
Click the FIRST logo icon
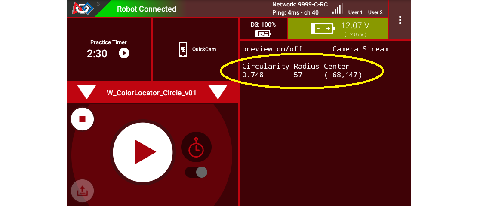82,8
